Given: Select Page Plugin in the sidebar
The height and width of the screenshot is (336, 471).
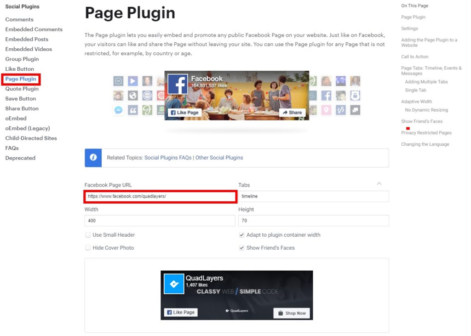Looking at the screenshot, I should [x=21, y=79].
